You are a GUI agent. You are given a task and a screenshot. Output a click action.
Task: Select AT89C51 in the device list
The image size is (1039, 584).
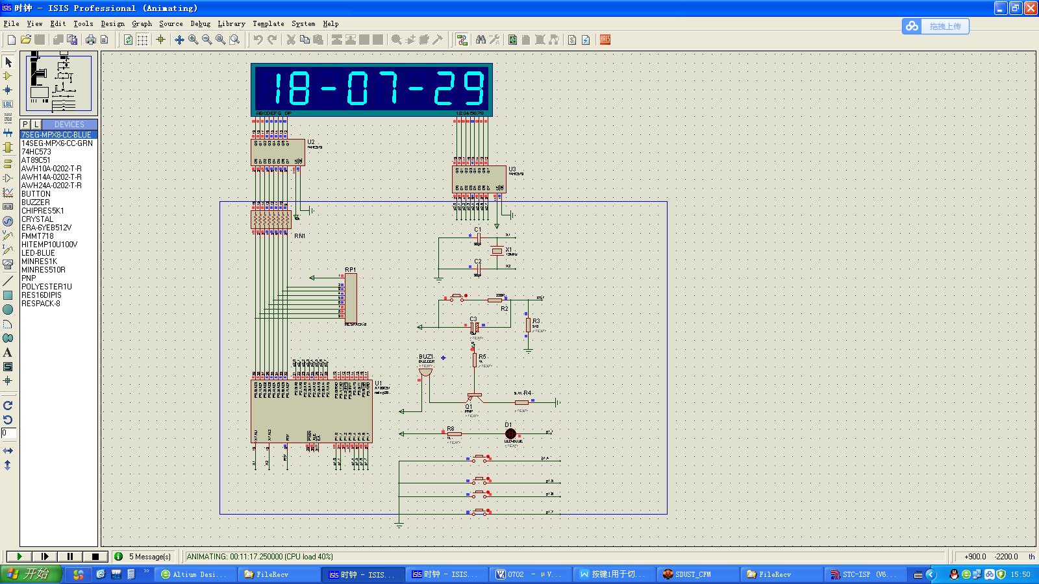36,160
